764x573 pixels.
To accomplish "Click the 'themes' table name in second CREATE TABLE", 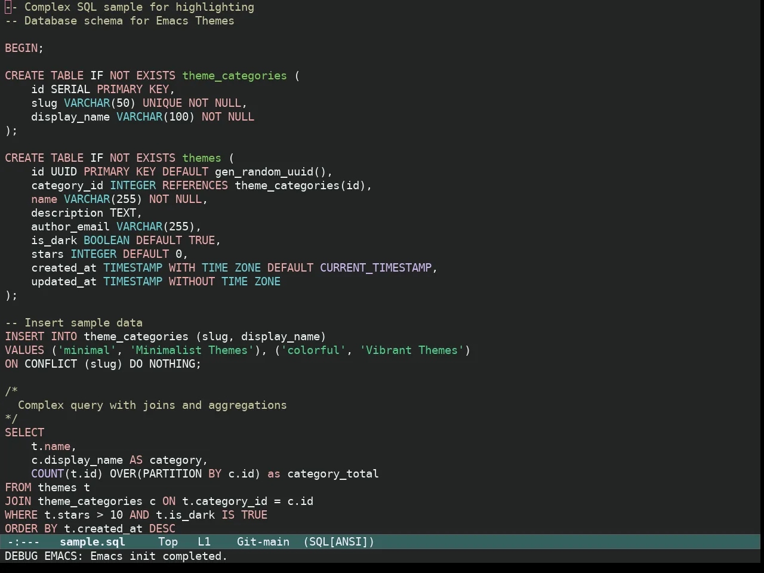I will 202,158.
